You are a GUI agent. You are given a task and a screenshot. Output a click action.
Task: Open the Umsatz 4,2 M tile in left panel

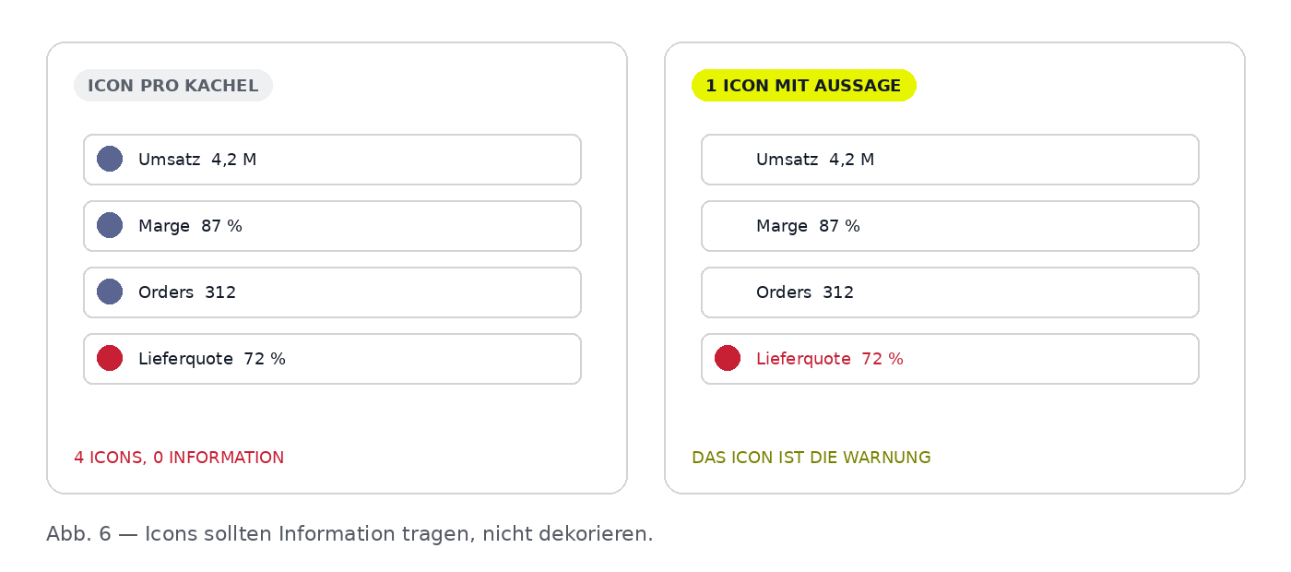332,160
